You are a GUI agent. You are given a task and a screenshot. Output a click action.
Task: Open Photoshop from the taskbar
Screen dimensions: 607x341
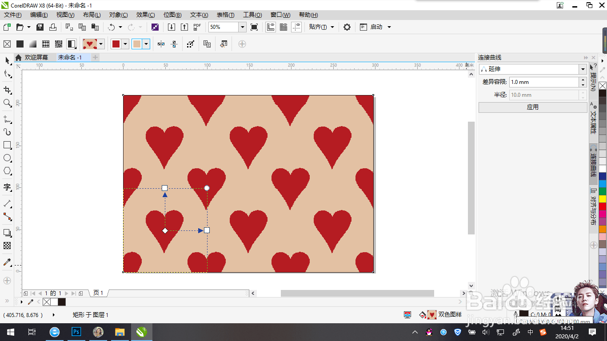coord(76,332)
